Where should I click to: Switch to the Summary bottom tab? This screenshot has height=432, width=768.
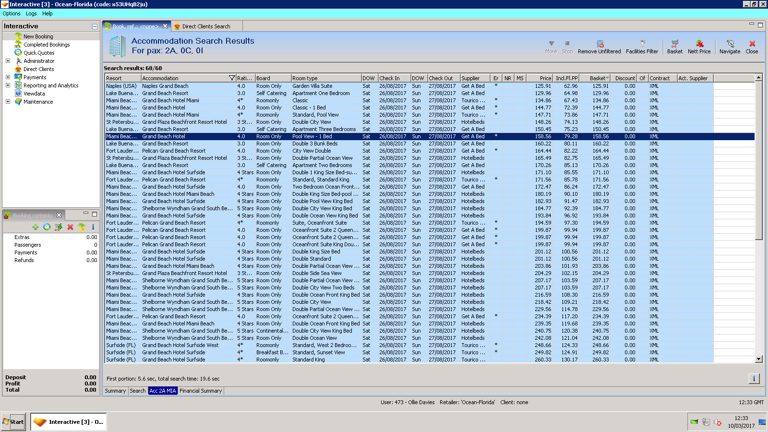[115, 391]
